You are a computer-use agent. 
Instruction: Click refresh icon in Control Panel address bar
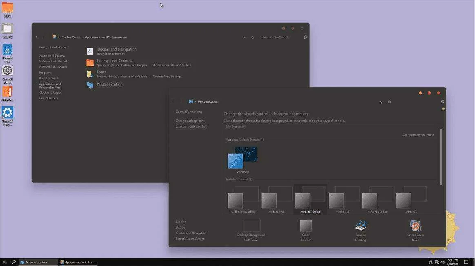point(253,37)
